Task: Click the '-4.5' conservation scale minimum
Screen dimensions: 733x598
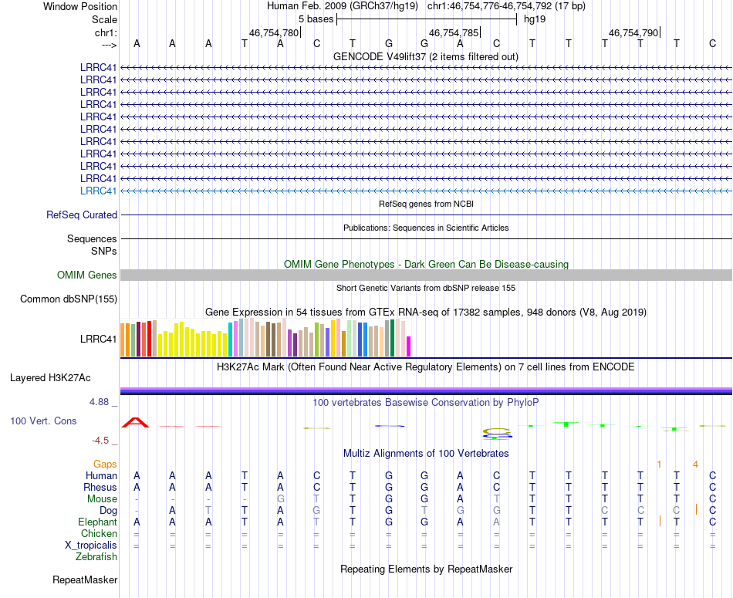Action: click(x=100, y=441)
